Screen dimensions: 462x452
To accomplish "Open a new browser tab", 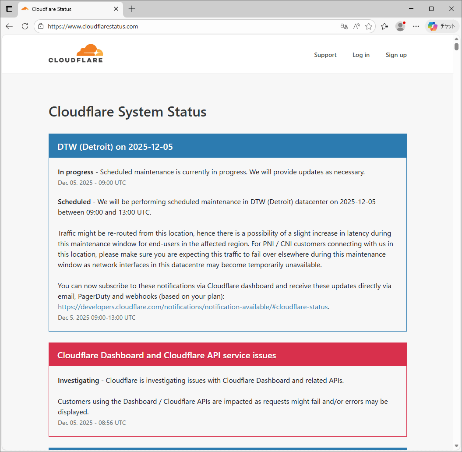I will point(131,9).
